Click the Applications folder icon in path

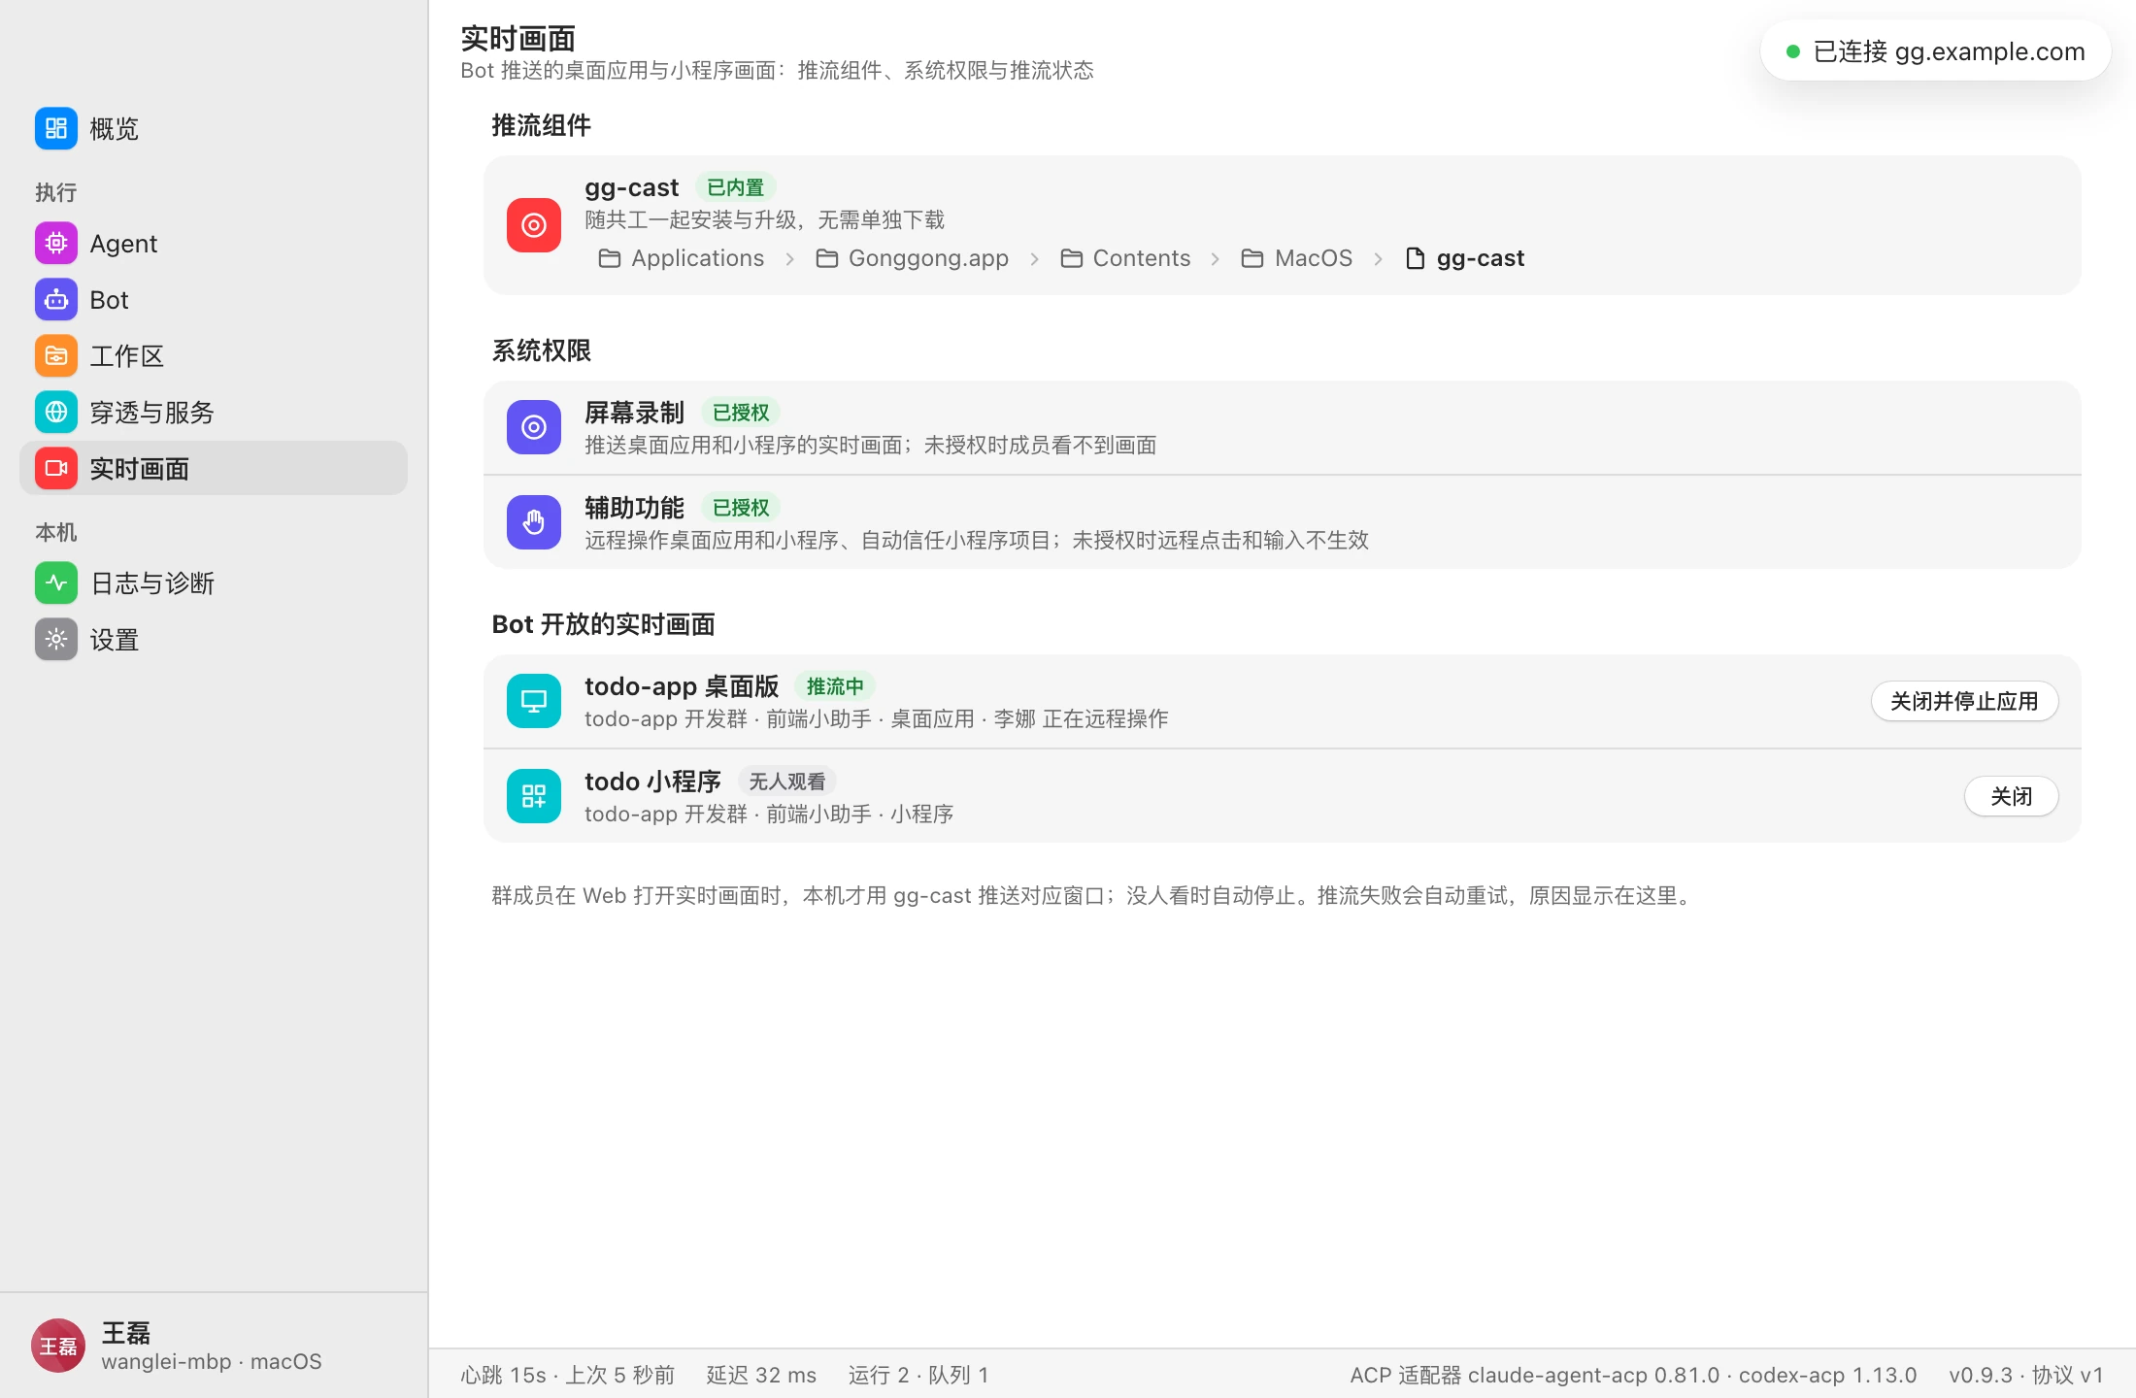(x=610, y=258)
